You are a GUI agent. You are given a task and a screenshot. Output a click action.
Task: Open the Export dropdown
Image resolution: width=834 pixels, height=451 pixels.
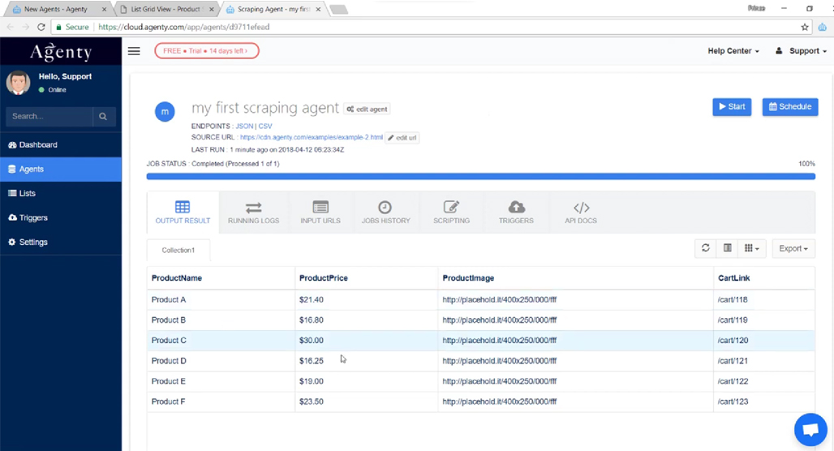pos(793,248)
